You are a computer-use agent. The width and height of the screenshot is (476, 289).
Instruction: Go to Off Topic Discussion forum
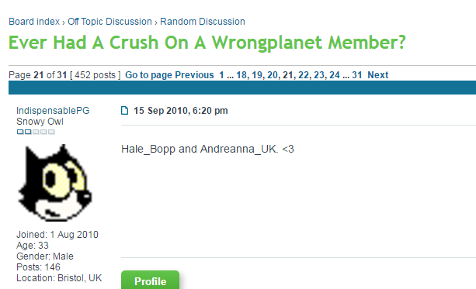click(109, 22)
